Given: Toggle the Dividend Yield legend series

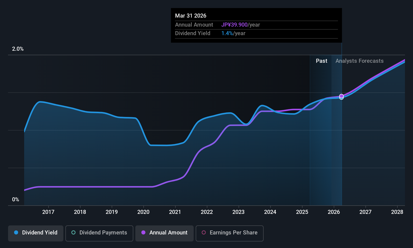Looking at the screenshot, I should point(36,233).
